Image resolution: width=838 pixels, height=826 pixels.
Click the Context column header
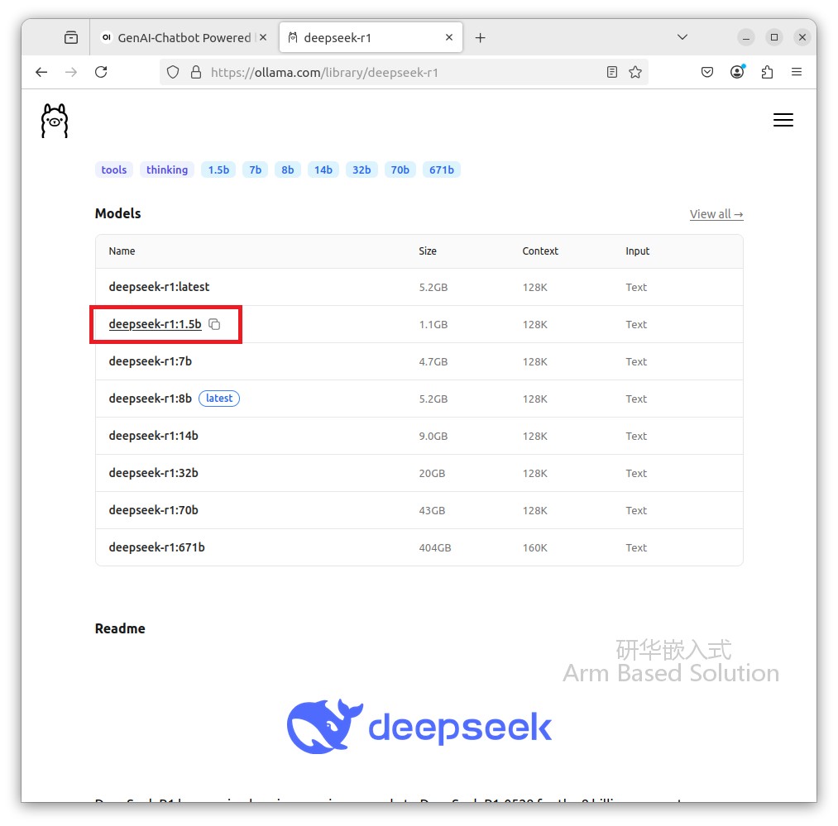(540, 251)
